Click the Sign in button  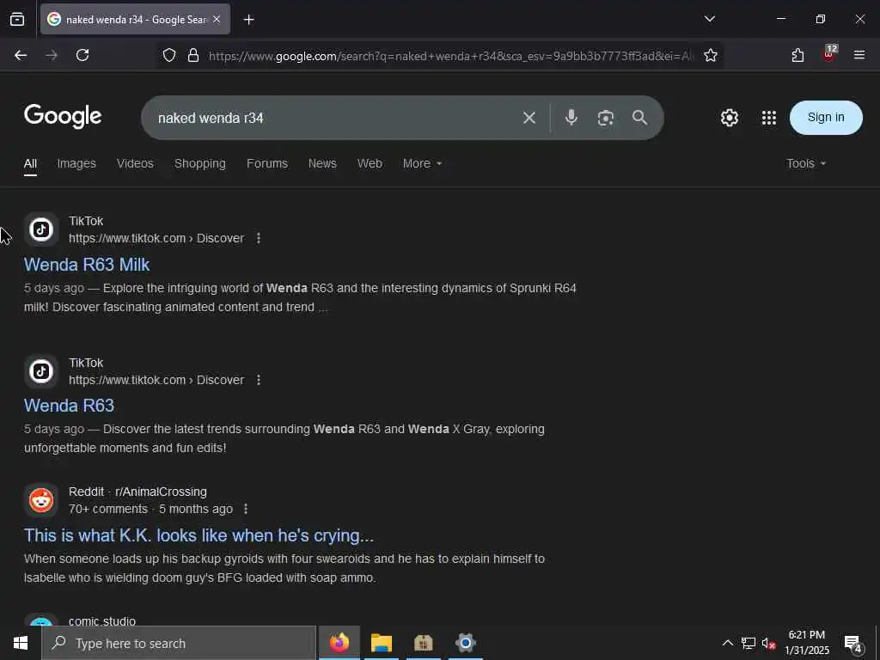[x=826, y=117]
